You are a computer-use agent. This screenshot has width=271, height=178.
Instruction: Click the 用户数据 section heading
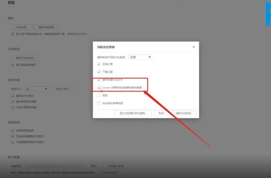point(14,157)
